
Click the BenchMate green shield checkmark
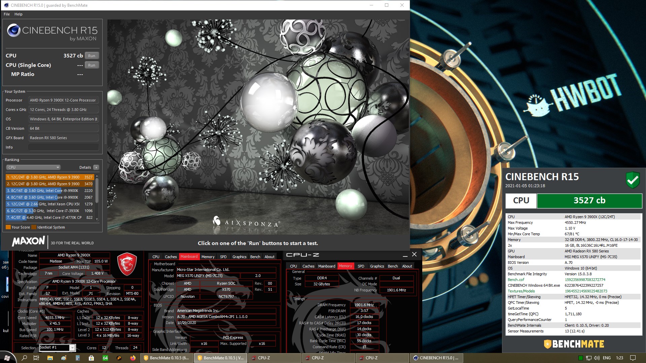[x=633, y=180]
